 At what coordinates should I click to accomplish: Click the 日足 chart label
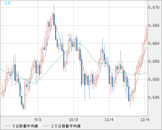(8, 3)
